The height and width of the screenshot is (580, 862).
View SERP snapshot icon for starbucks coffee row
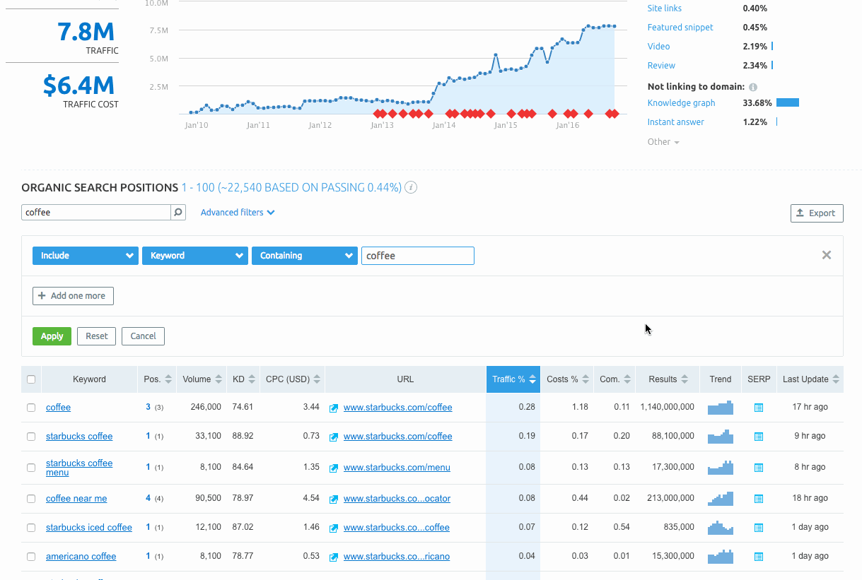click(759, 437)
